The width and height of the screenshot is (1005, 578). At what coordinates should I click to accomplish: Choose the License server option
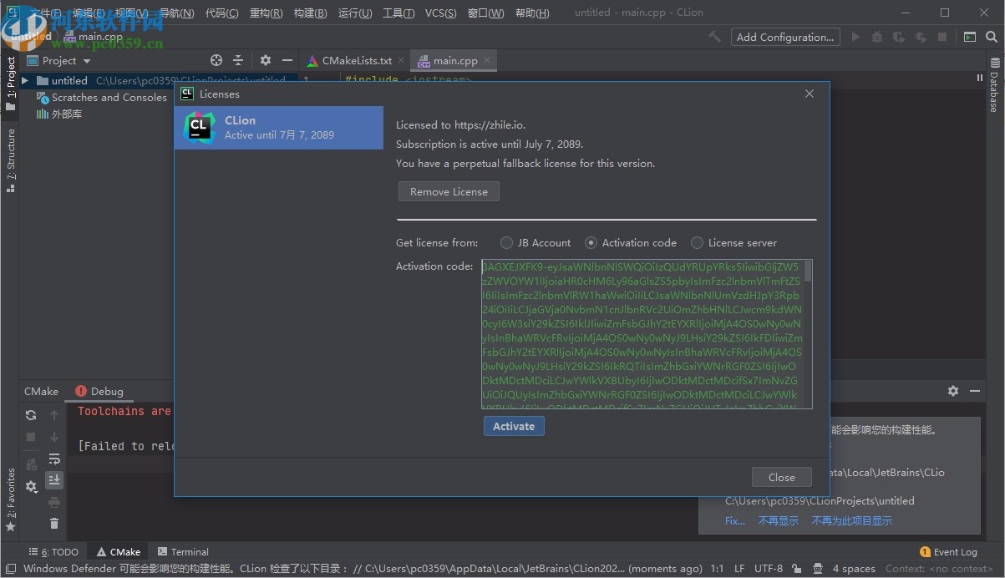pyautogui.click(x=698, y=242)
